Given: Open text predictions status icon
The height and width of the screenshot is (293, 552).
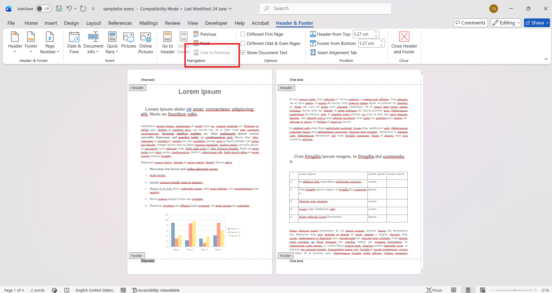Looking at the screenshot, I should [x=54, y=290].
